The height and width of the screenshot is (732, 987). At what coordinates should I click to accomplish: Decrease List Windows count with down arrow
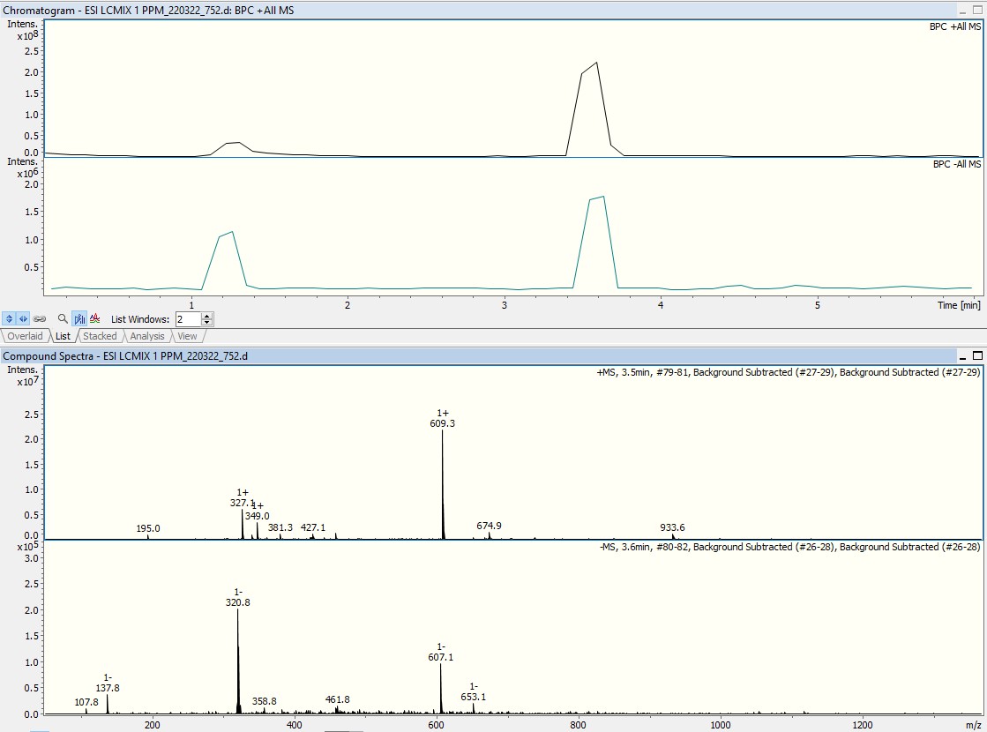pos(206,323)
